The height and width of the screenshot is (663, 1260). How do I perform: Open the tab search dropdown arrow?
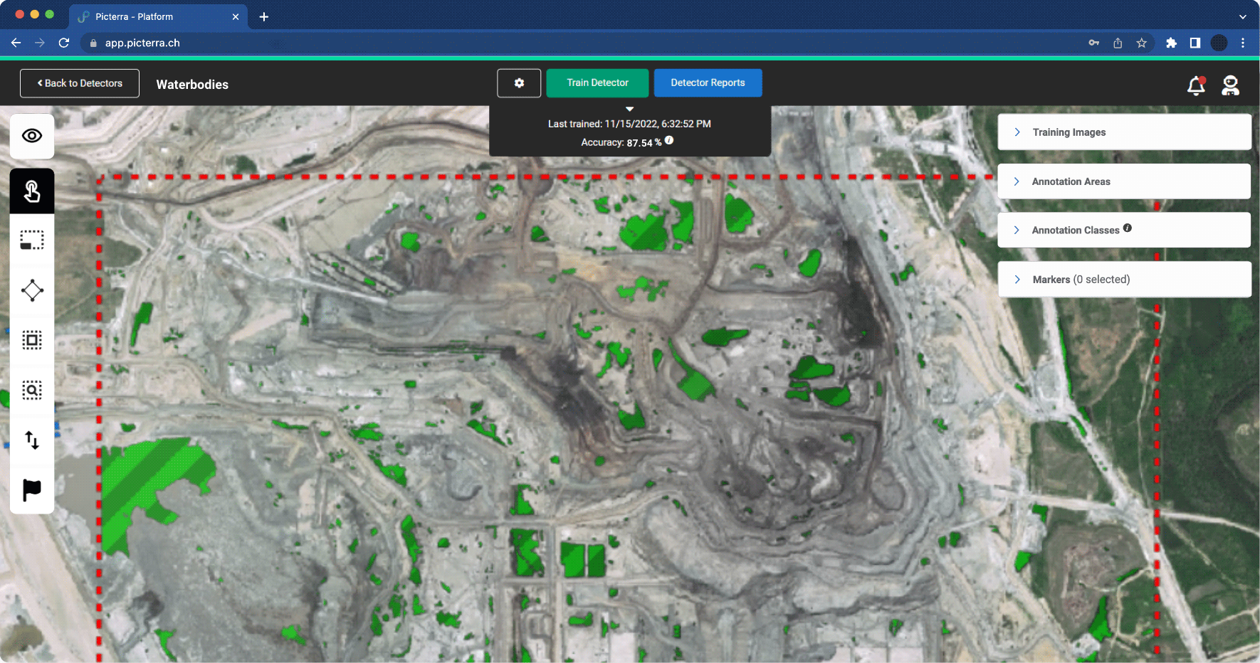[1243, 16]
